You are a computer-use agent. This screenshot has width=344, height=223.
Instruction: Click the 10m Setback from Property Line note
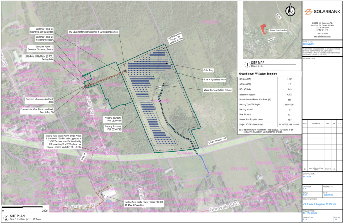pyautogui.click(x=175, y=39)
